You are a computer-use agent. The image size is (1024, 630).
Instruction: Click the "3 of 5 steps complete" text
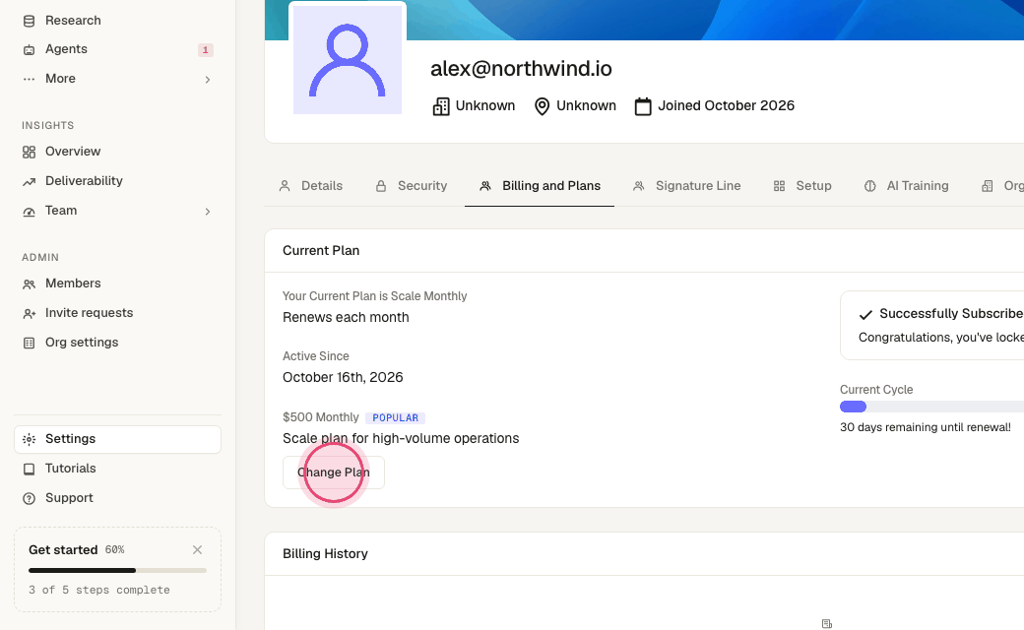pos(99,590)
